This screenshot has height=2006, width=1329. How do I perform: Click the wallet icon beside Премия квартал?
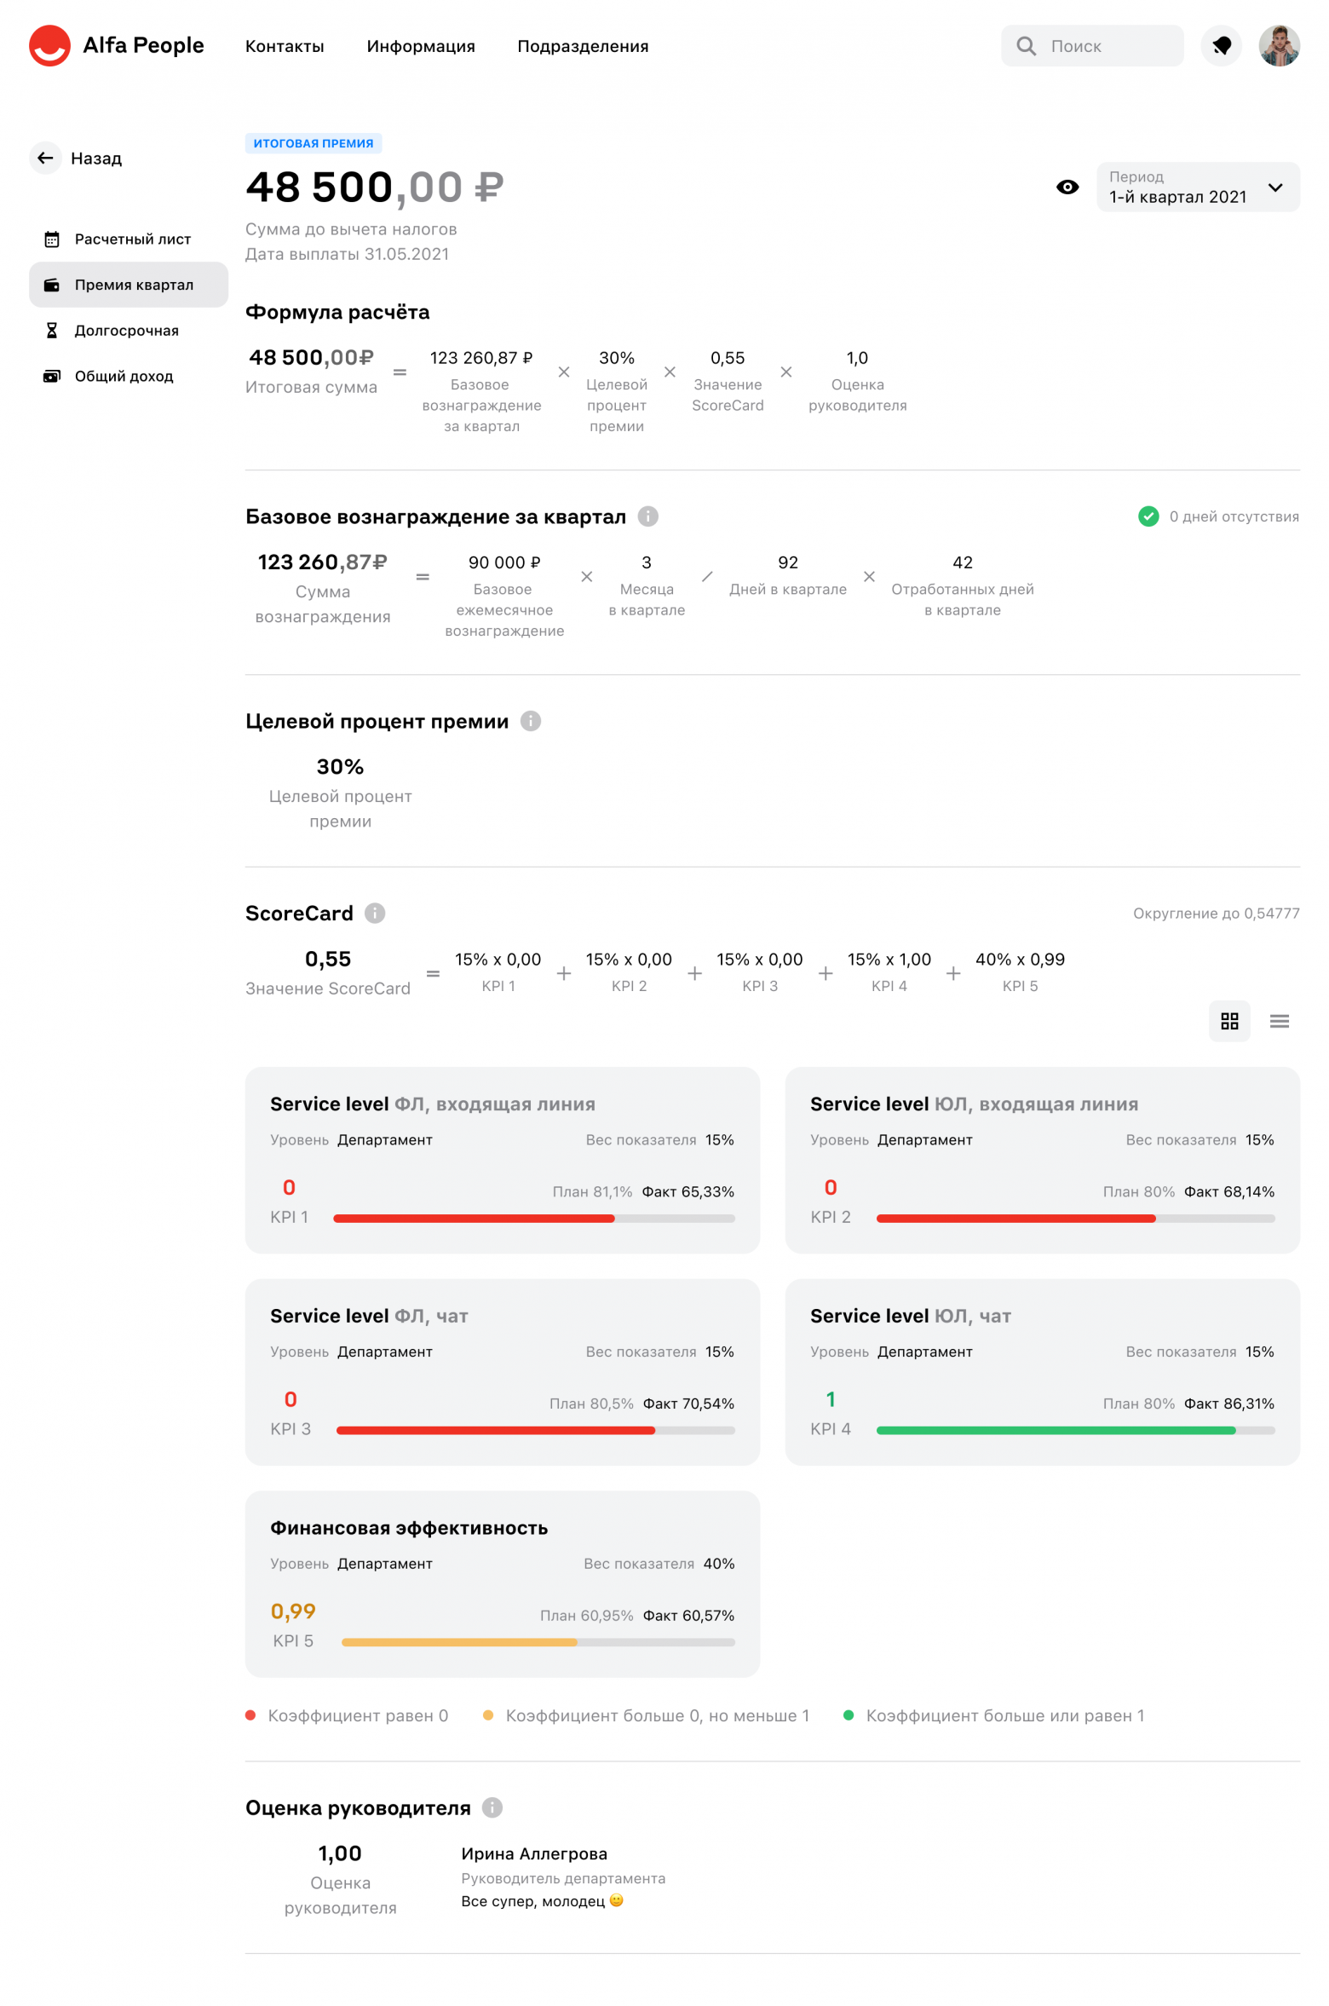52,285
